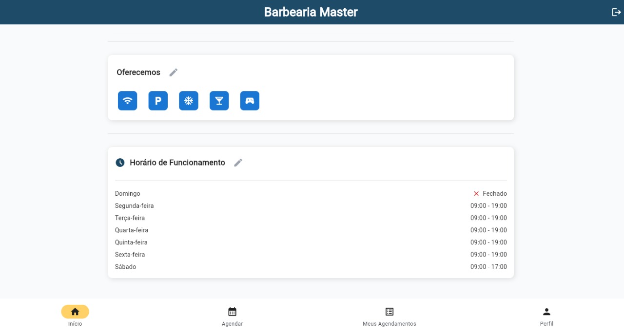The width and height of the screenshot is (624, 333).
Task: Click the parking amenity icon
Action: pyautogui.click(x=158, y=101)
